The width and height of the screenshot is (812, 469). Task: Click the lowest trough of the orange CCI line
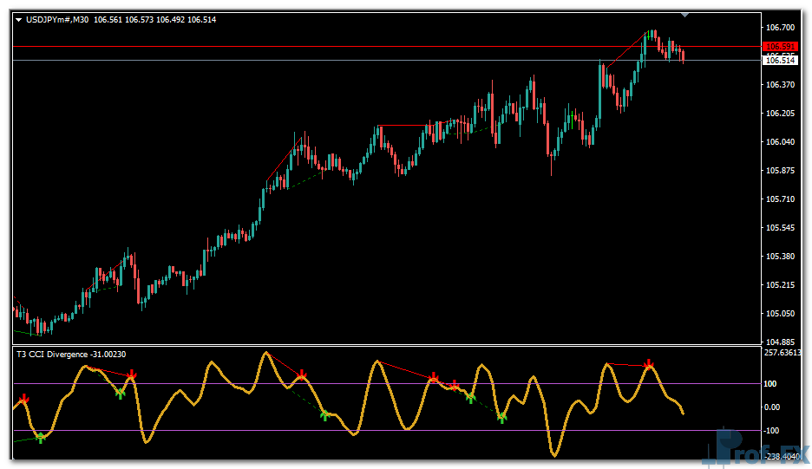[x=553, y=453]
